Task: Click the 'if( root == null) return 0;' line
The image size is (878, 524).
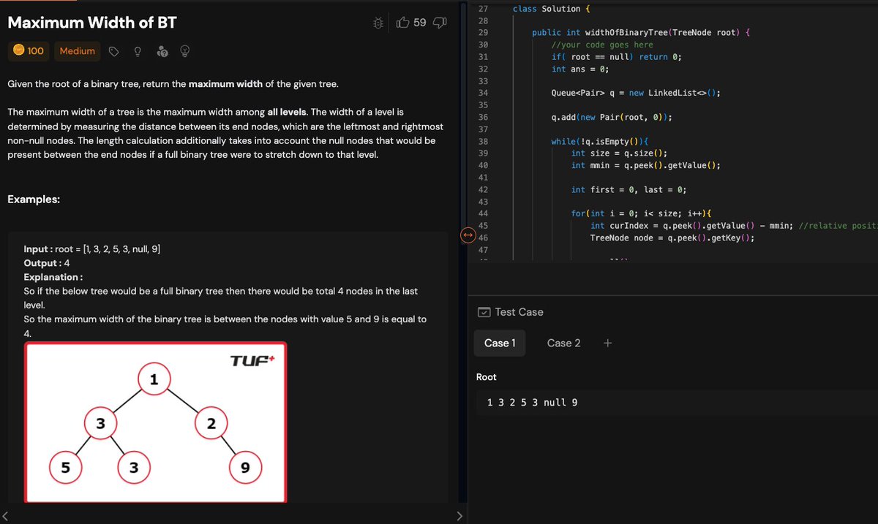Action: pyautogui.click(x=617, y=57)
